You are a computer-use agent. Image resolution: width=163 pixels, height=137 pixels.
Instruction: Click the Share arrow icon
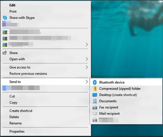tap(5, 53)
